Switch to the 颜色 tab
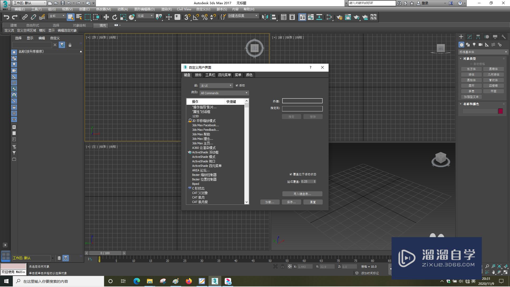 click(249, 75)
